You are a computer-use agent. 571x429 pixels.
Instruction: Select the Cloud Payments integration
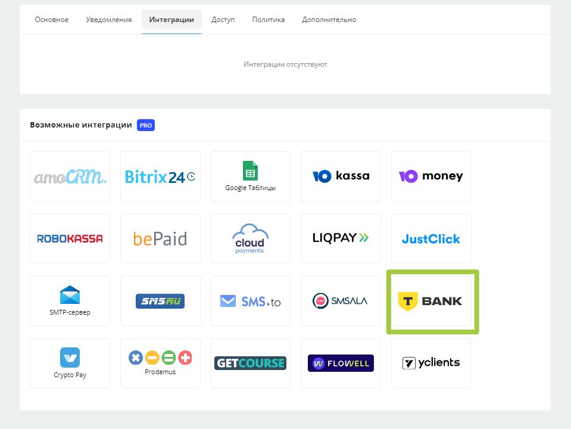pos(250,238)
